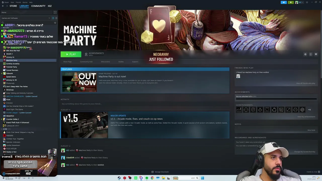Open WhatsApp from the taskbar
Viewport: 322px width, 181px height.
(136, 178)
